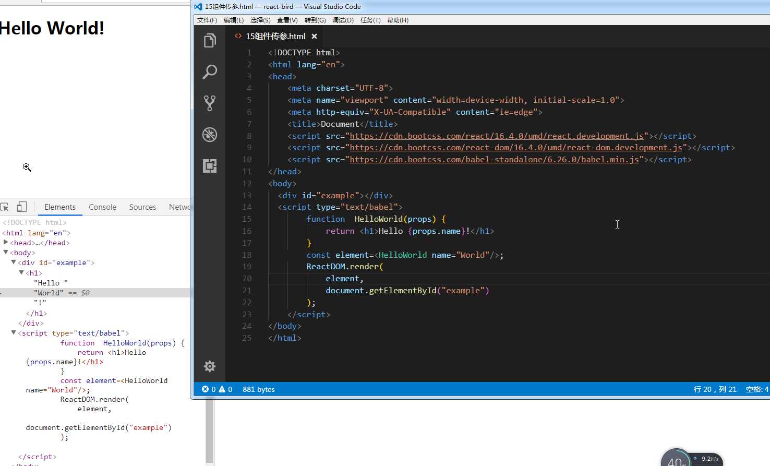Select the "!" text node in Elements

click(40, 303)
